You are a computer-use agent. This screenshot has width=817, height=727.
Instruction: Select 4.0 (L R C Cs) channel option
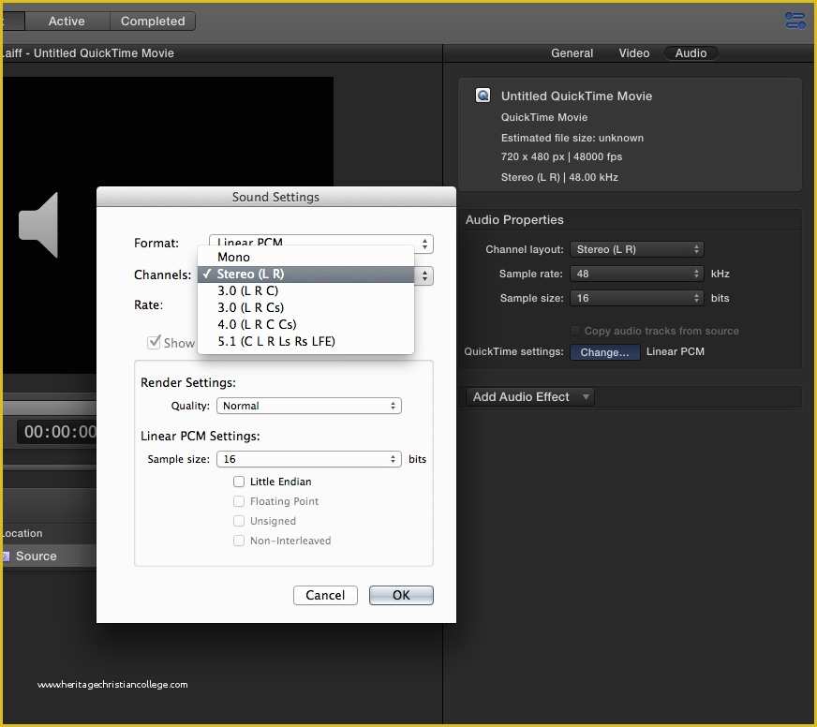[305, 324]
